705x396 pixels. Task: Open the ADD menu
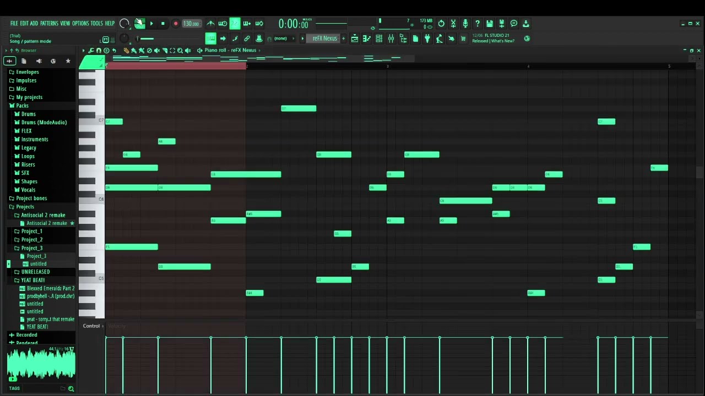(x=34, y=23)
